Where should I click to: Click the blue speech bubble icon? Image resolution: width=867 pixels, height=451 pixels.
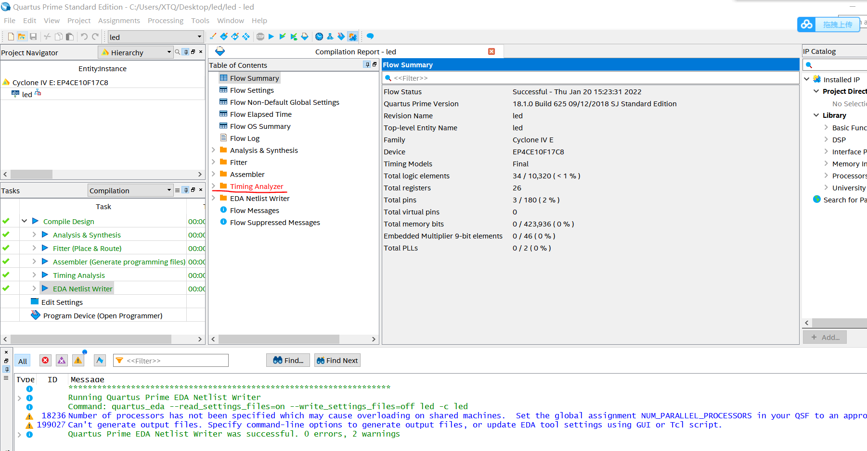pos(370,37)
